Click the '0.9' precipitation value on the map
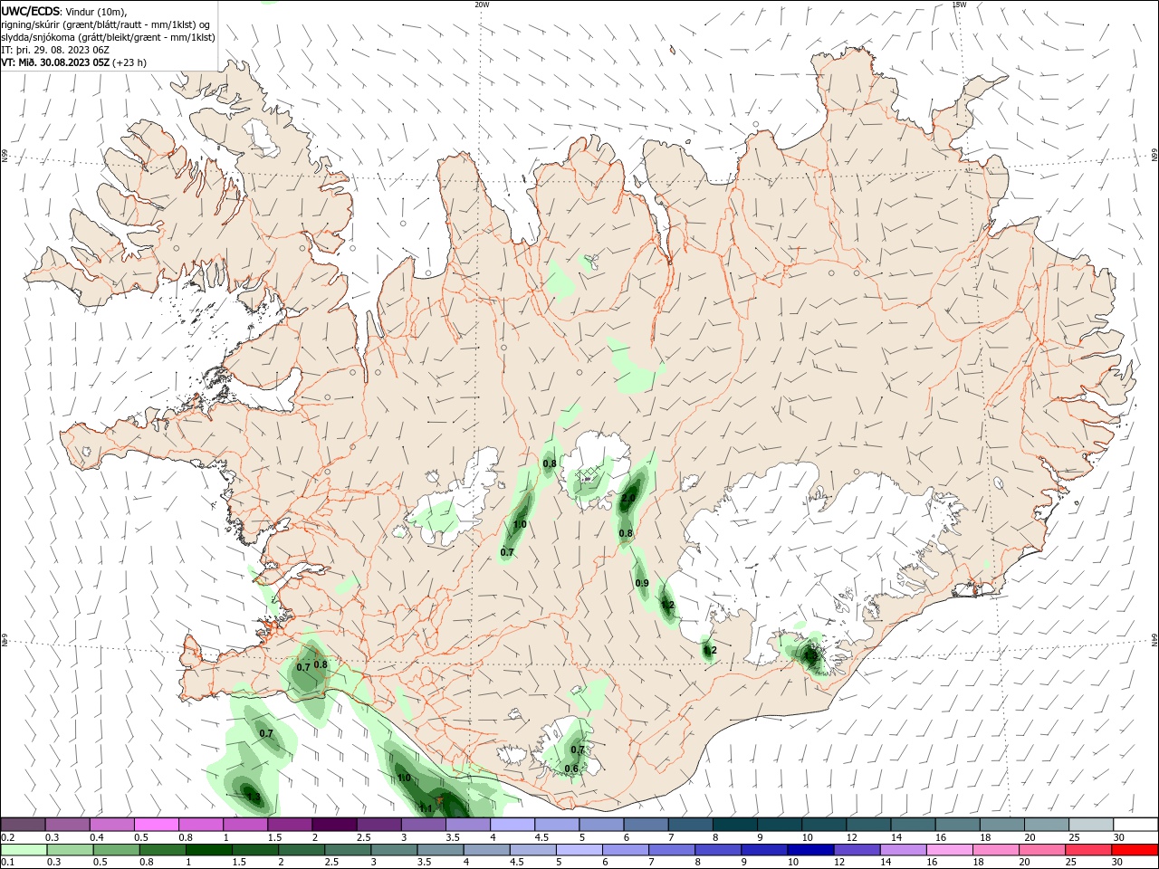This screenshot has height=869, width=1159. [x=642, y=583]
